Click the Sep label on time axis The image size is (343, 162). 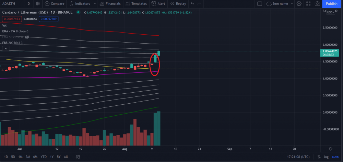coord(230,149)
